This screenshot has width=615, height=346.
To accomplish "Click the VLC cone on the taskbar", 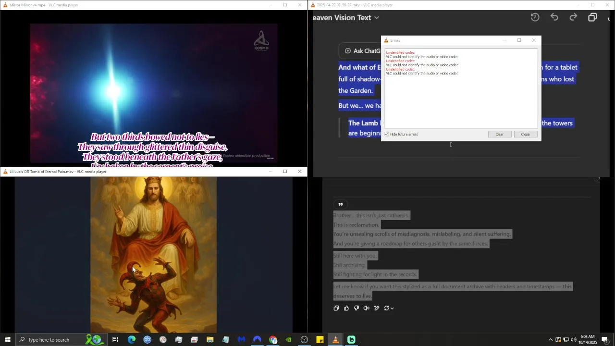I will [335, 340].
